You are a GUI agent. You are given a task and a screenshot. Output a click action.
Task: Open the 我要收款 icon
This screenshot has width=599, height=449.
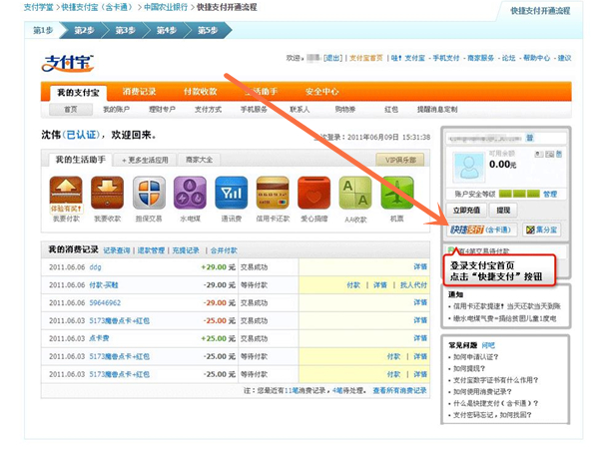pyautogui.click(x=107, y=193)
